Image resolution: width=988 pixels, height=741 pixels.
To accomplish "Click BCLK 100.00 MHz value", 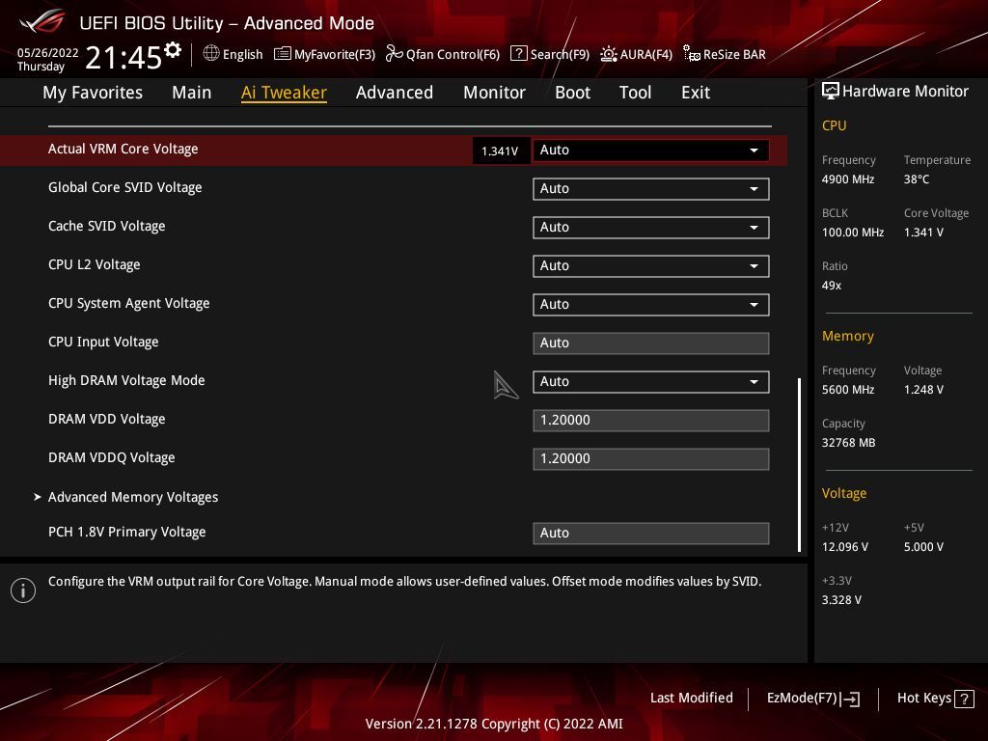I will point(853,233).
